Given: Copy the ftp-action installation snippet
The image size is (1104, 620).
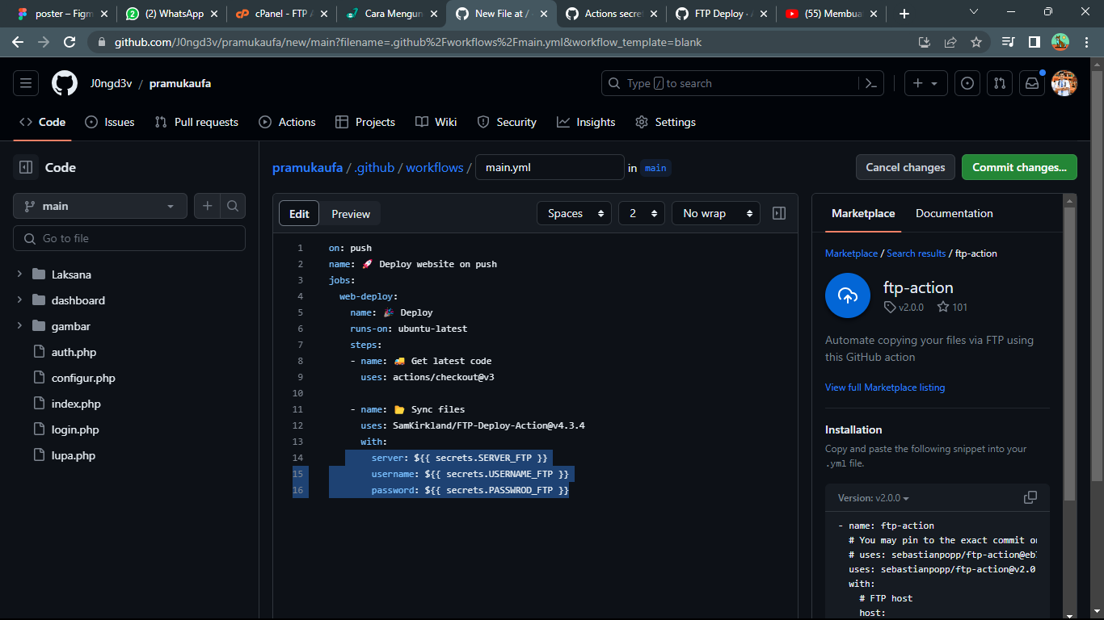Looking at the screenshot, I should coord(1030,497).
